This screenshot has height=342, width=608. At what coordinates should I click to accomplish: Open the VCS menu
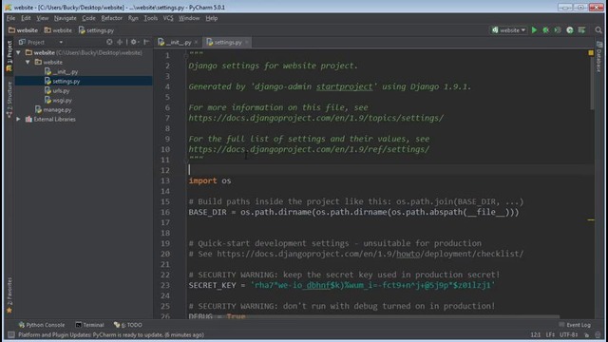168,18
